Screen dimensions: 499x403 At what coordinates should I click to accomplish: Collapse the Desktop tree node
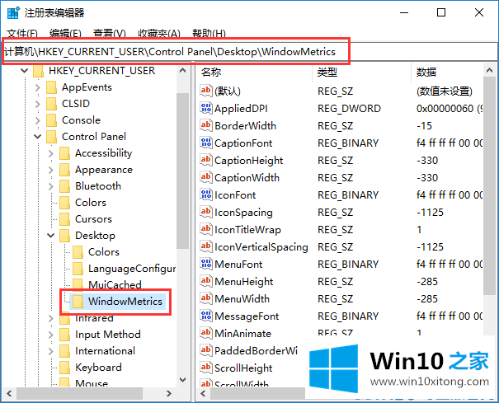(x=51, y=236)
